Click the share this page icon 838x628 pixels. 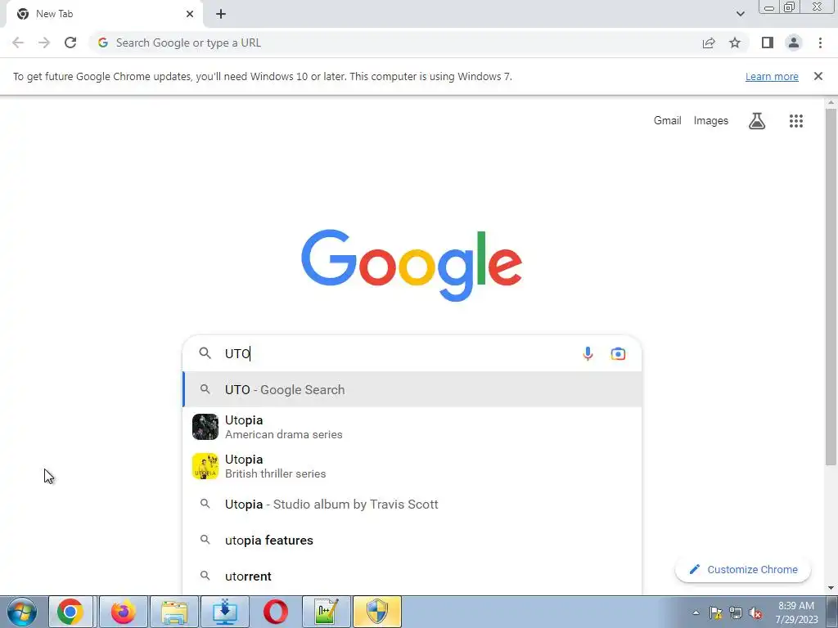click(x=709, y=43)
